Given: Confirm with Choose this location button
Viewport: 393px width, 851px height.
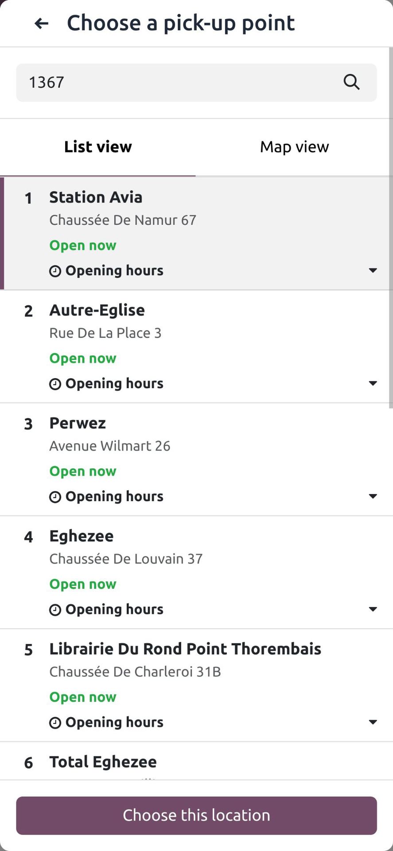Looking at the screenshot, I should point(196,816).
